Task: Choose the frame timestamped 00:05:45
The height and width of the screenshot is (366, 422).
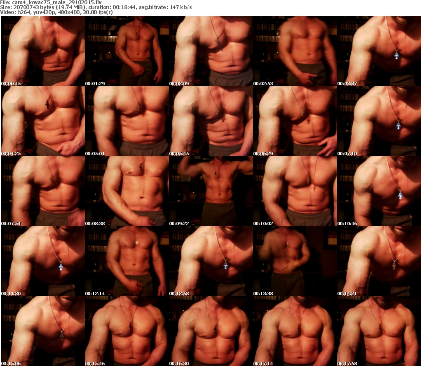Action: [211, 121]
